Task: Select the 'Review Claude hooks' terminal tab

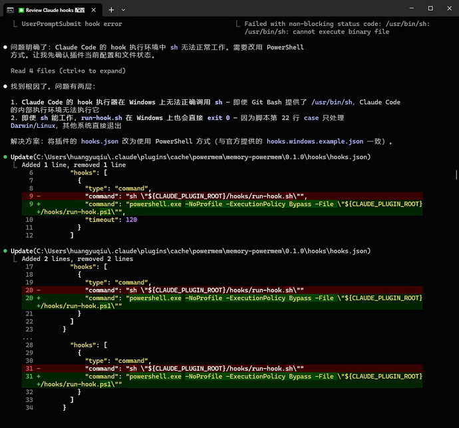Action: click(x=53, y=10)
